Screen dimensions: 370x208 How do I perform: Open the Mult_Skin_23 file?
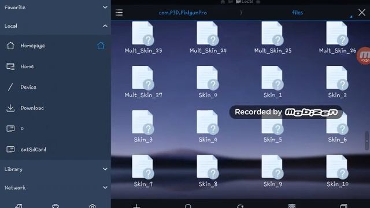[x=143, y=38]
